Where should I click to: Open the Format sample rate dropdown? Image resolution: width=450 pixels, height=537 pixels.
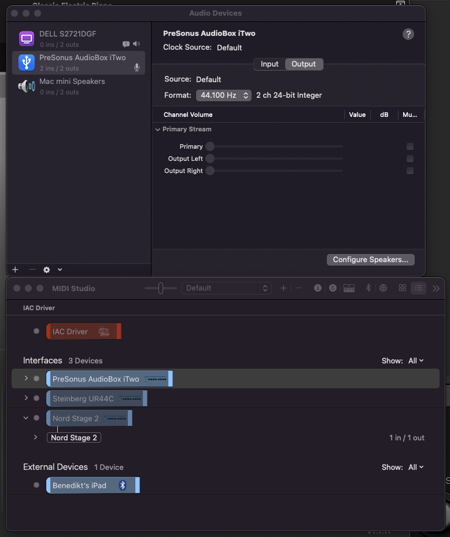point(224,95)
